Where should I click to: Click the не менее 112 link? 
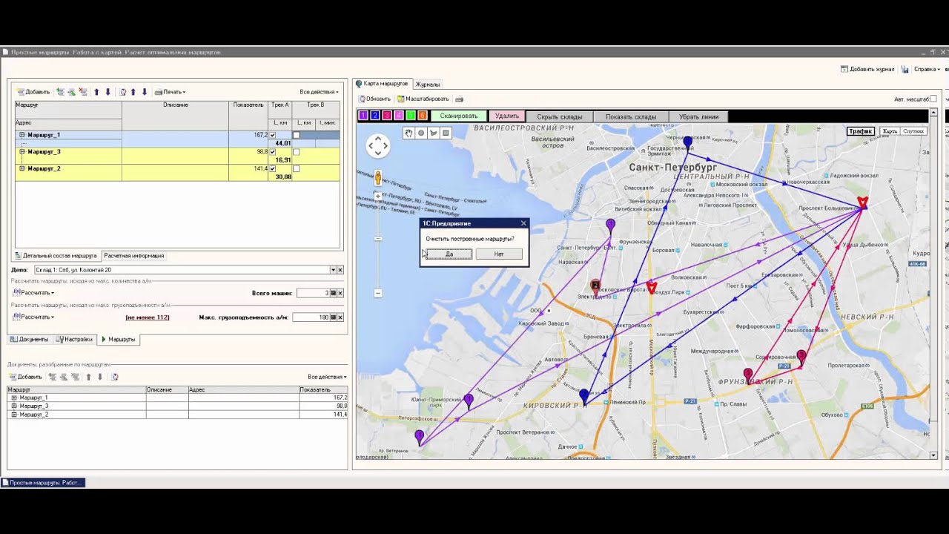click(x=148, y=317)
